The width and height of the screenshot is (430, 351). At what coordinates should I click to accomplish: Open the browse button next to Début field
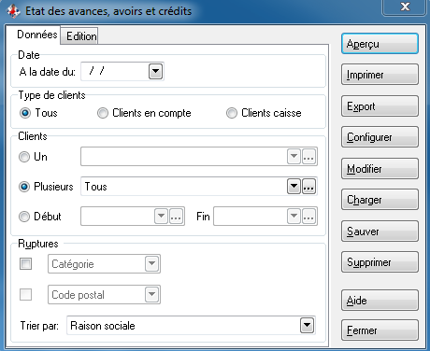[176, 217]
